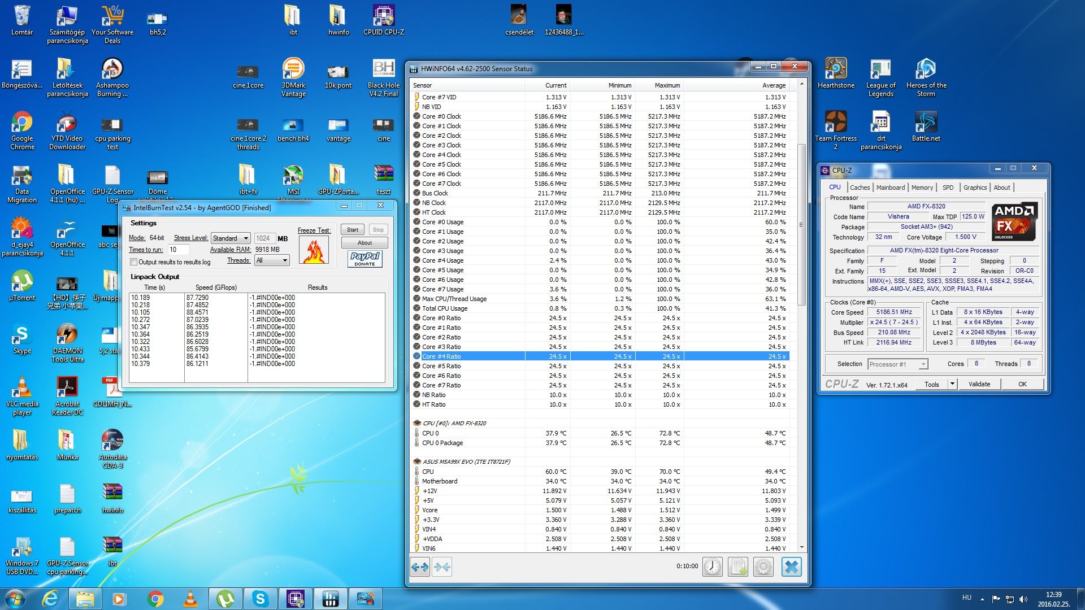Viewport: 1085px width, 610px height.
Task: Switch to the SPD tab in CPU-Z
Action: [948, 188]
